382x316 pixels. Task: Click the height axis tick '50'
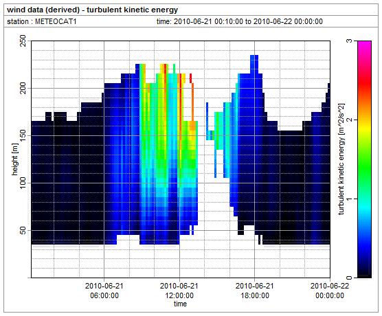[x=23, y=230]
